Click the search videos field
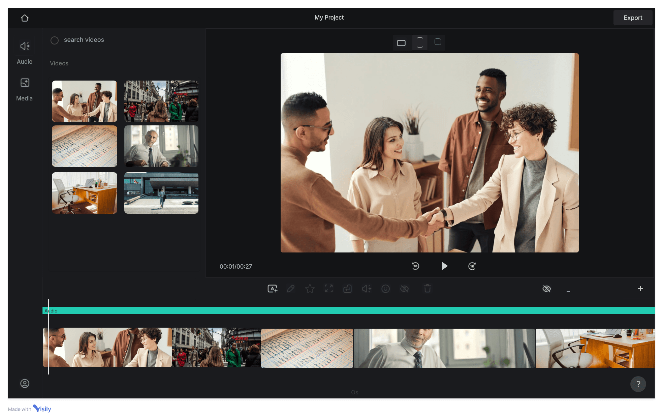This screenshot has width=663, height=420. [84, 40]
